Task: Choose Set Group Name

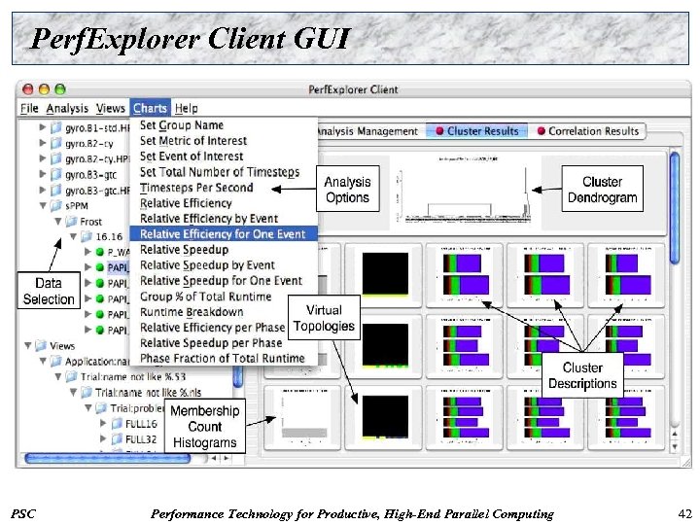Action: pos(224,125)
